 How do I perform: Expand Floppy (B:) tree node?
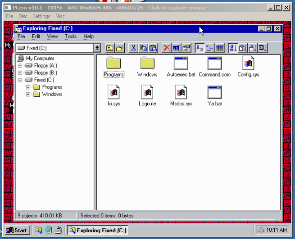(x=20, y=73)
